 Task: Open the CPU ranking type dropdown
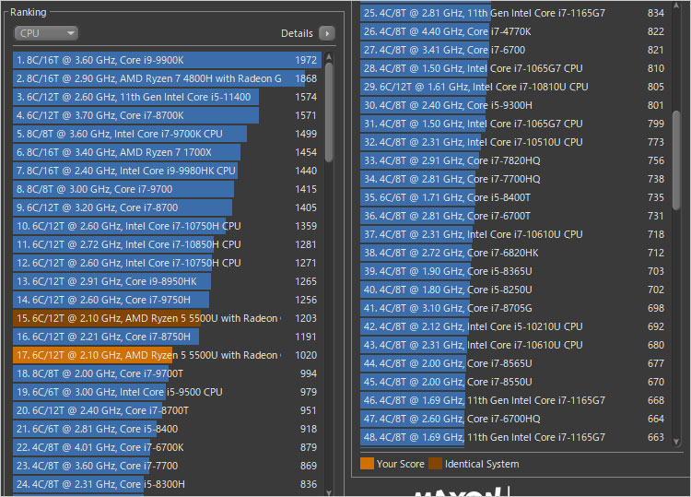pos(46,33)
